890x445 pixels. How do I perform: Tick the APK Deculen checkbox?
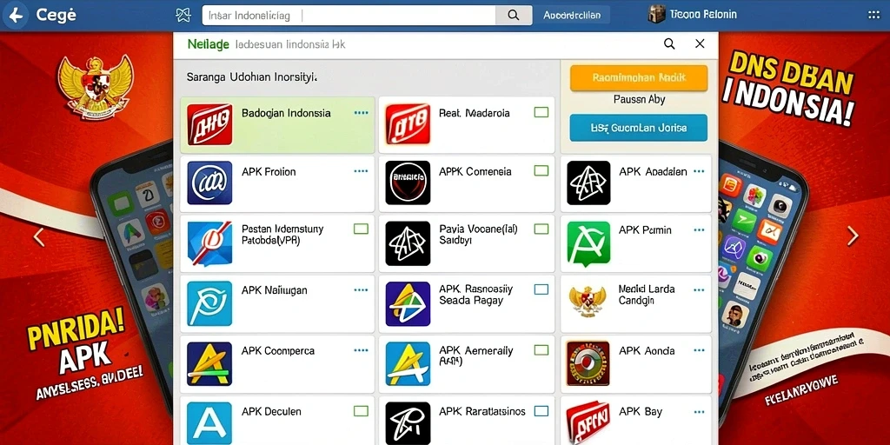[361, 411]
